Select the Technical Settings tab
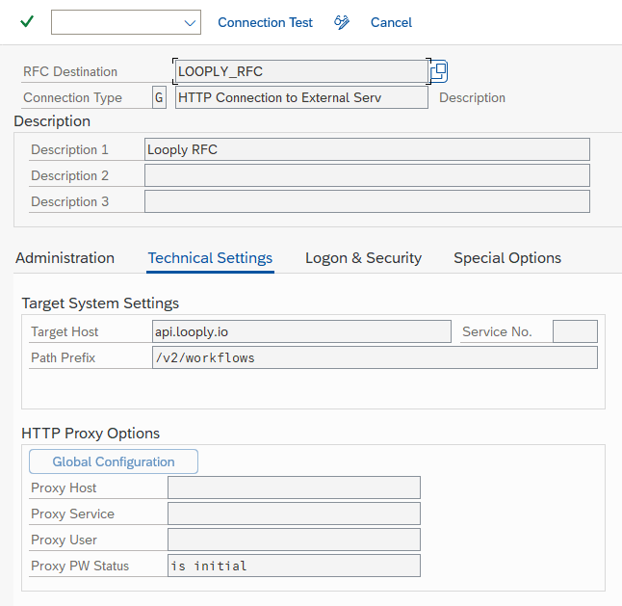The height and width of the screenshot is (606, 622). 210,257
